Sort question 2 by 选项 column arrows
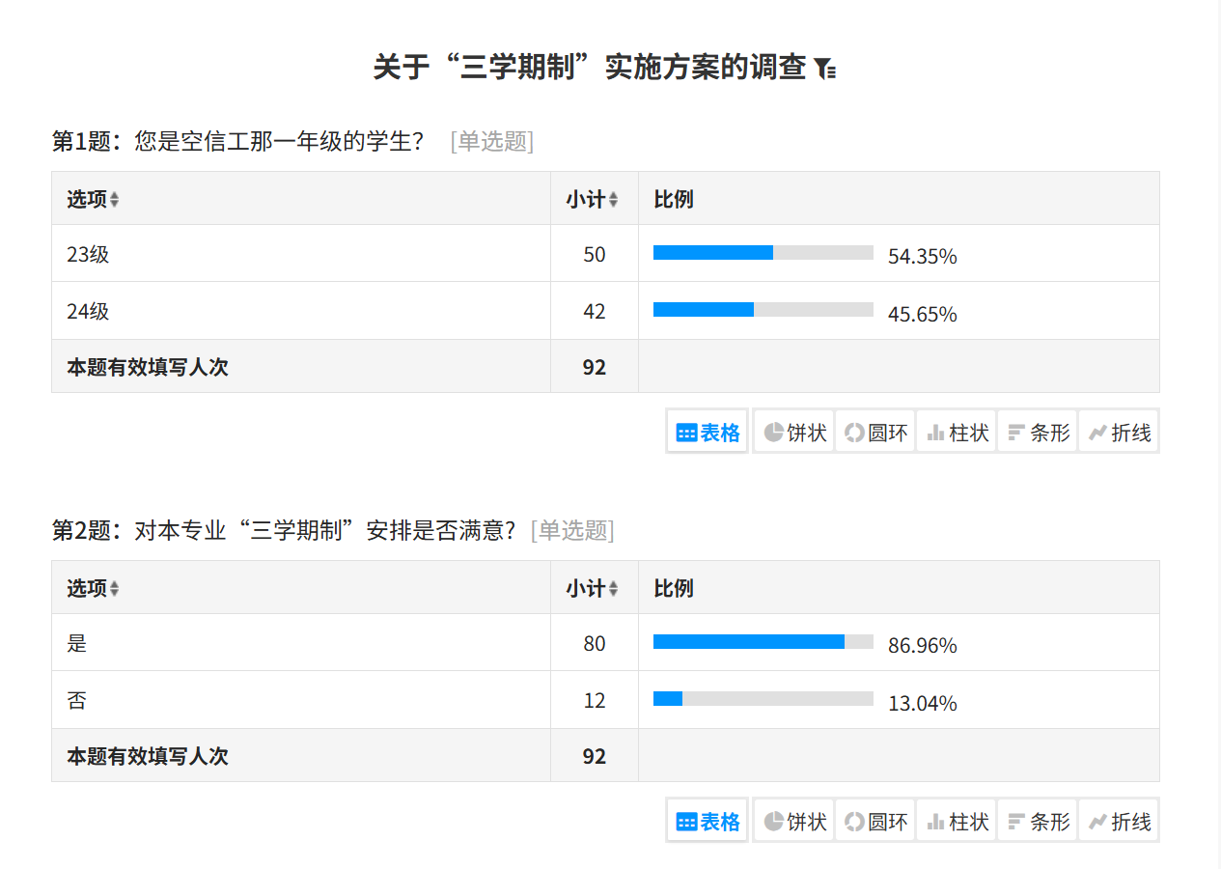Screen dimensions: 1221x869 (x=115, y=588)
